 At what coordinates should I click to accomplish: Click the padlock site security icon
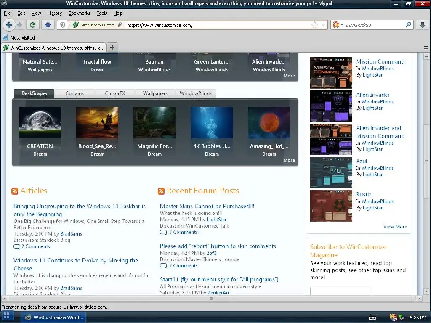120,25
